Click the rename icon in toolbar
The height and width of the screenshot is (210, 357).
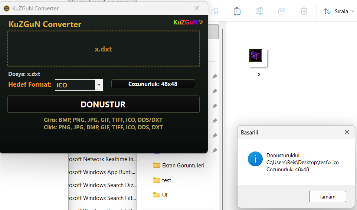coord(259,11)
